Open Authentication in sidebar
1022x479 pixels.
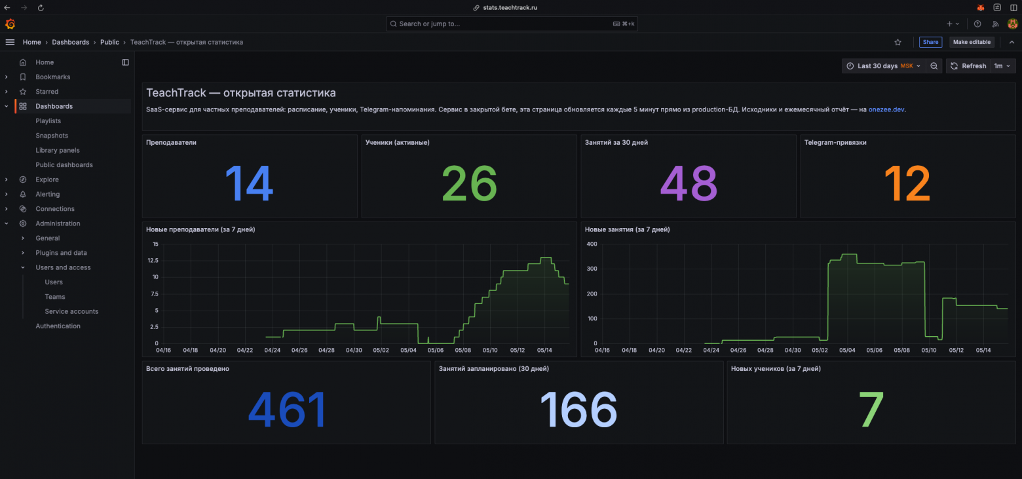[x=58, y=326]
